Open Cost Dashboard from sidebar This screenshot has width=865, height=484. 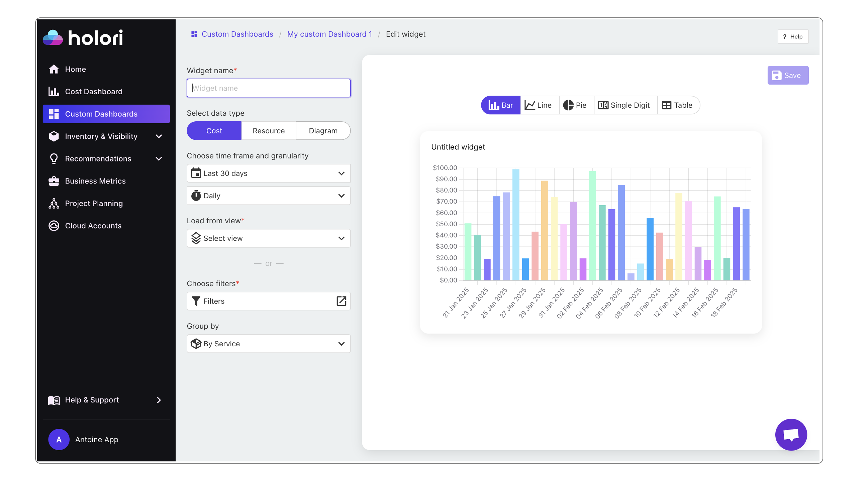pyautogui.click(x=94, y=92)
